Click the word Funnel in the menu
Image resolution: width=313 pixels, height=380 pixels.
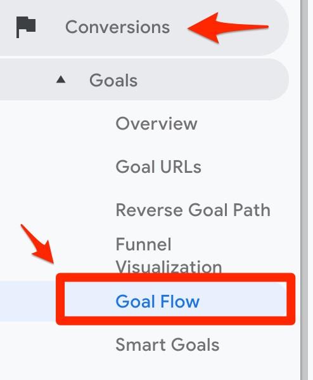pyautogui.click(x=144, y=244)
